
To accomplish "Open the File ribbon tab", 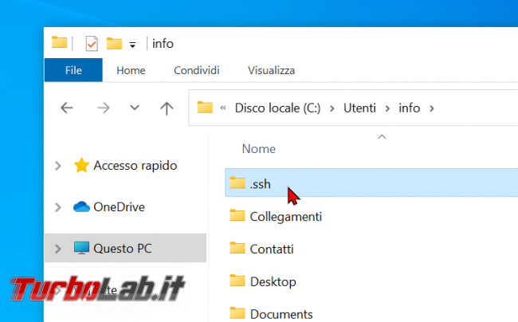I will pos(73,70).
